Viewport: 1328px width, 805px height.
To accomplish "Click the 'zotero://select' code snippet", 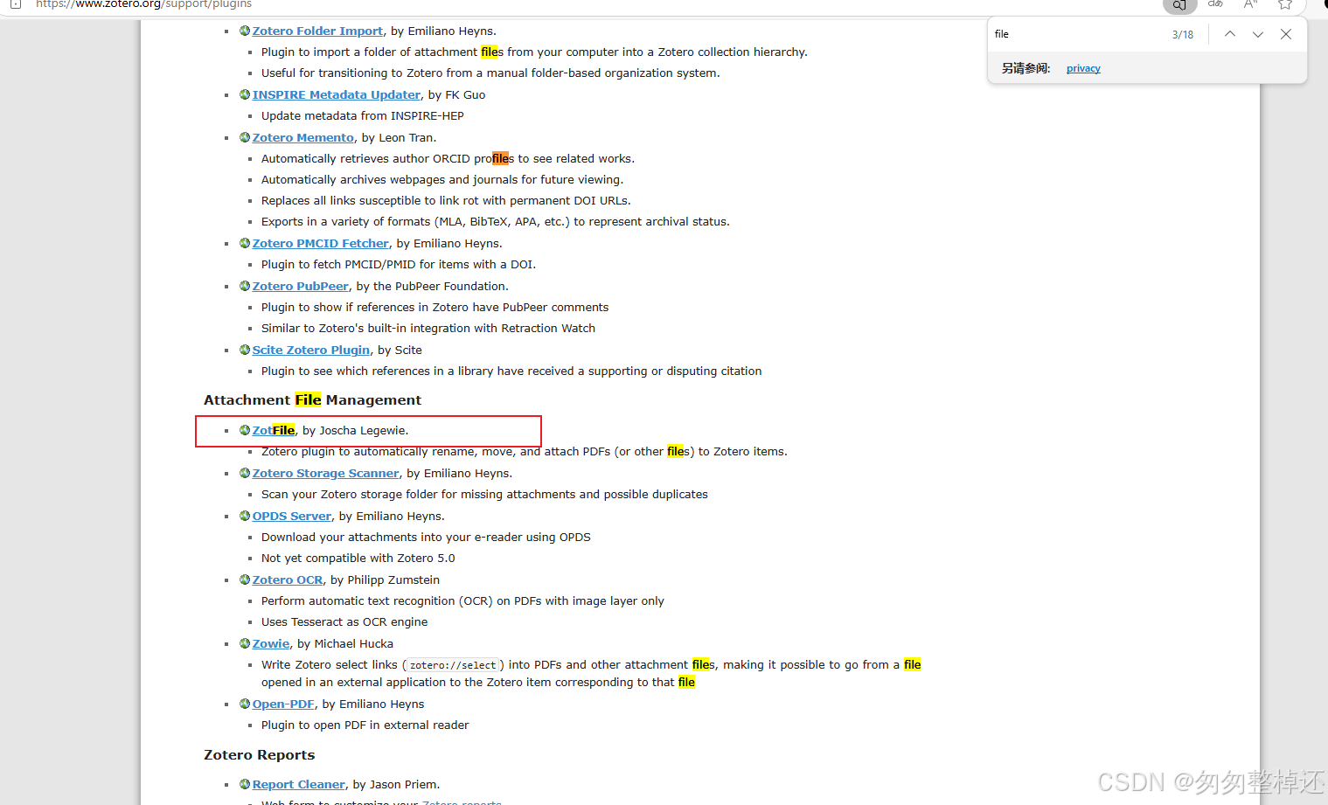I will click(453, 665).
